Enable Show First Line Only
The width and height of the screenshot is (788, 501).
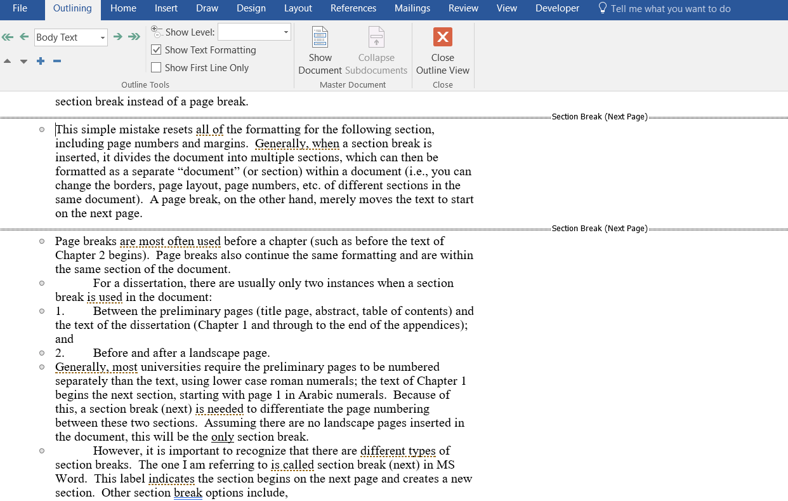click(157, 68)
